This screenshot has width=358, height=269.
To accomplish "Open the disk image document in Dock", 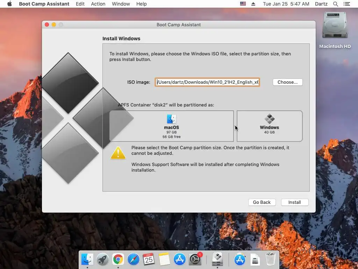I will pos(255,260).
